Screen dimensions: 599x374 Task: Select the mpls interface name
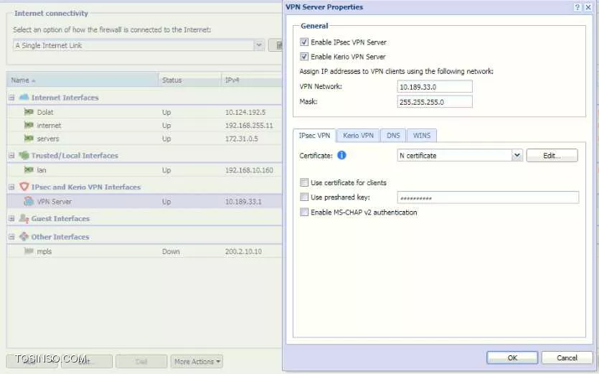pos(44,251)
